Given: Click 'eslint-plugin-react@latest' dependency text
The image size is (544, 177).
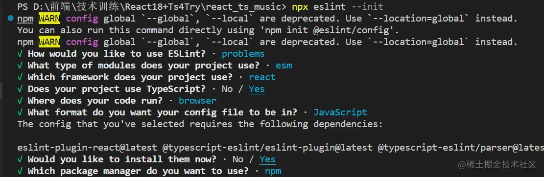Looking at the screenshot, I should [x=87, y=148].
